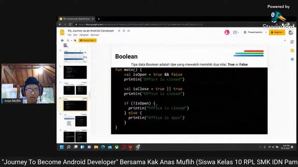Expand the zoom dropdown arrow
Screen dimensions: 298x167
point(71,40)
